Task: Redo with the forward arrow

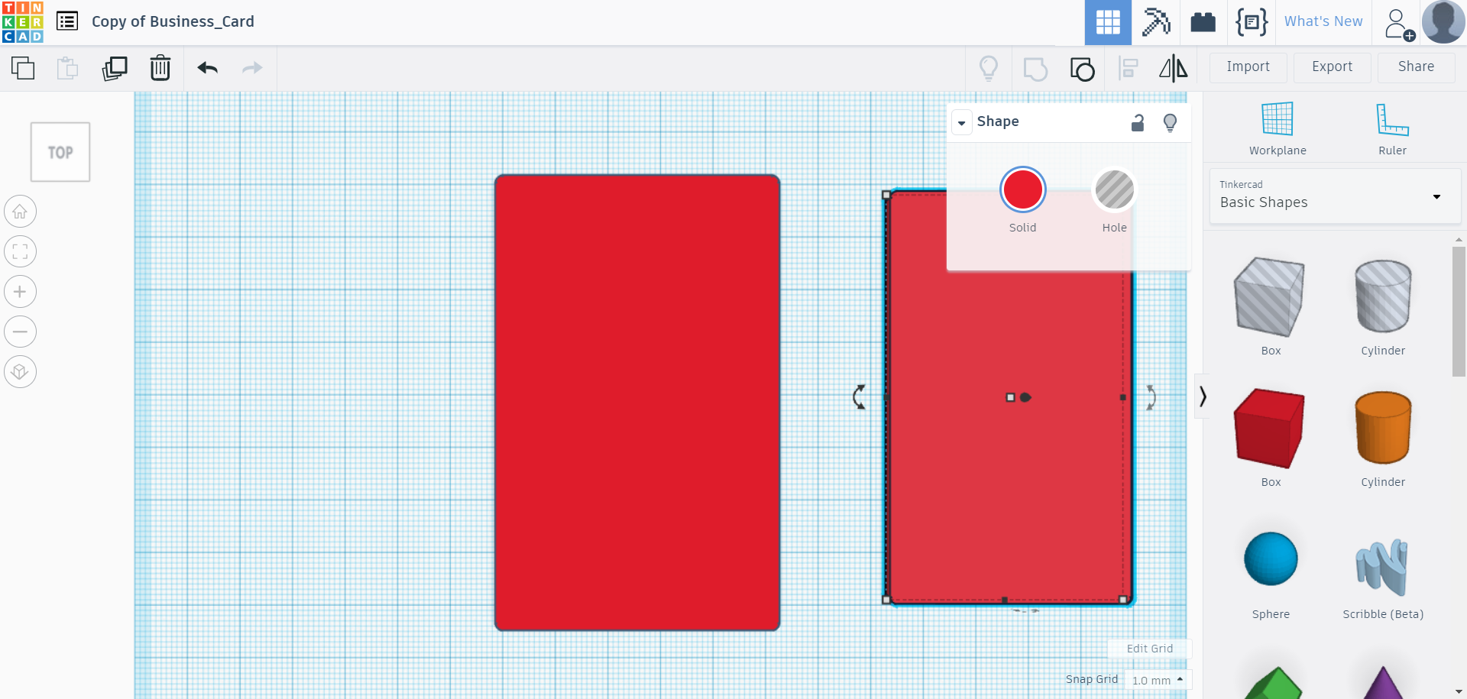Action: (252, 68)
